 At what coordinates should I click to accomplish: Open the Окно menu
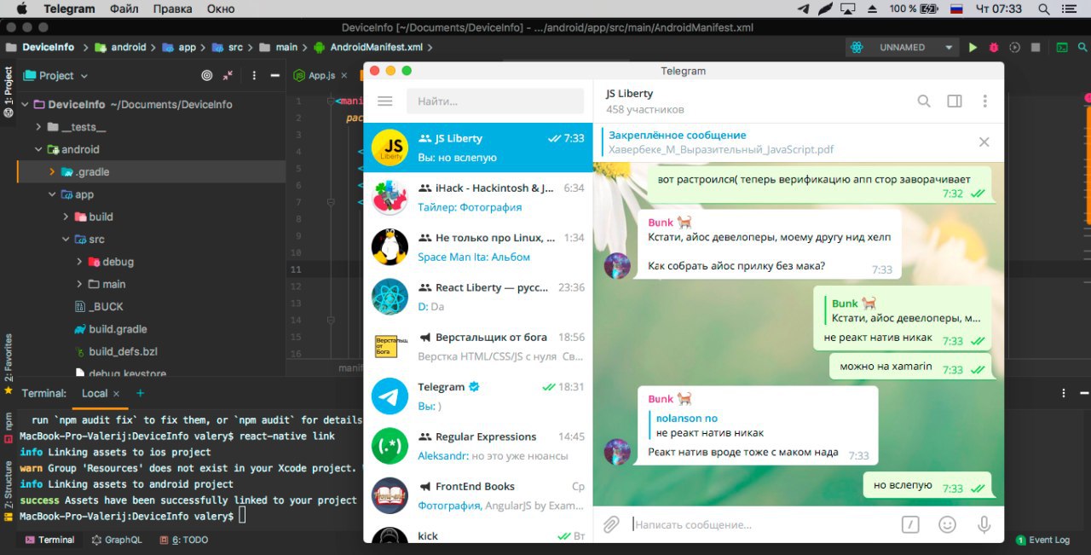(x=221, y=9)
